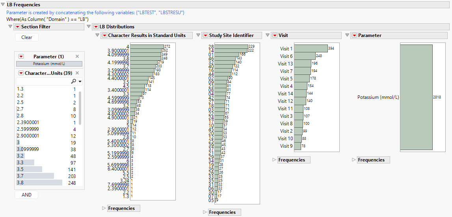Screen dimensions: 452x217
Task: Open search options dropdown arrow beside magnifier
Action: coord(80,82)
